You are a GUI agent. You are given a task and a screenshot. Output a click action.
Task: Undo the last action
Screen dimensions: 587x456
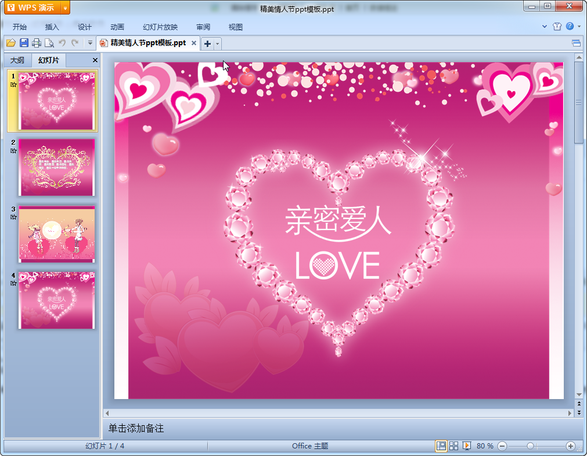click(62, 43)
